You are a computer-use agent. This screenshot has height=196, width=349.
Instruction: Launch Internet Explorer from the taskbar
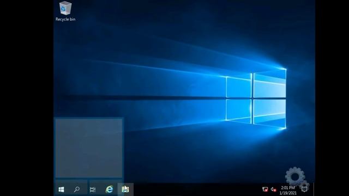109,189
